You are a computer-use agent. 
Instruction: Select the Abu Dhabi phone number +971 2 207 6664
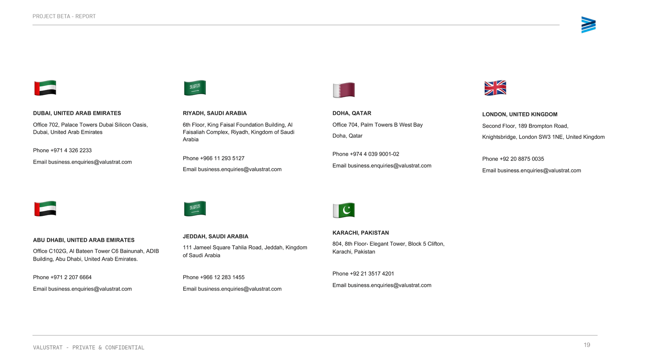(71, 277)
